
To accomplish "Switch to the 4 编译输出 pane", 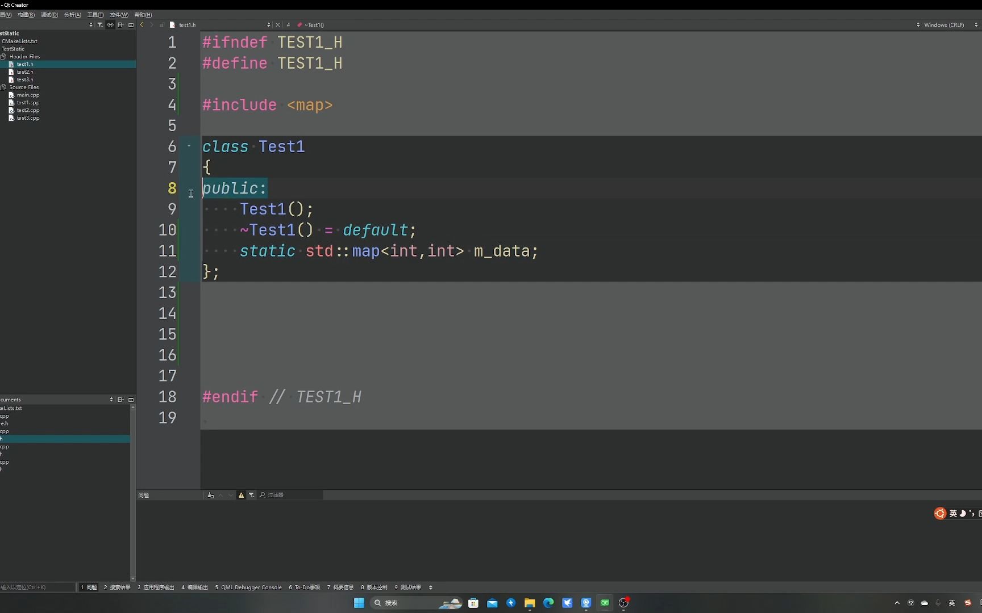I will [x=195, y=587].
